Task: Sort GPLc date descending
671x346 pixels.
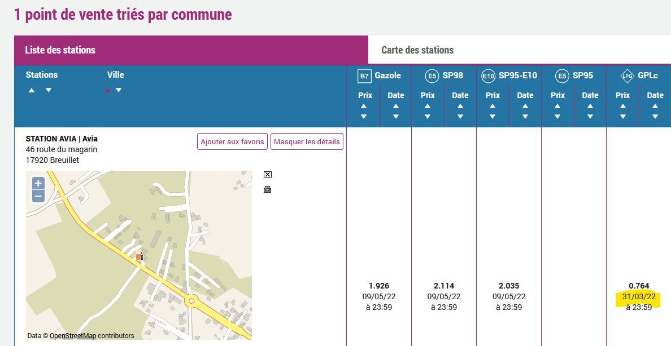Action: [x=655, y=117]
